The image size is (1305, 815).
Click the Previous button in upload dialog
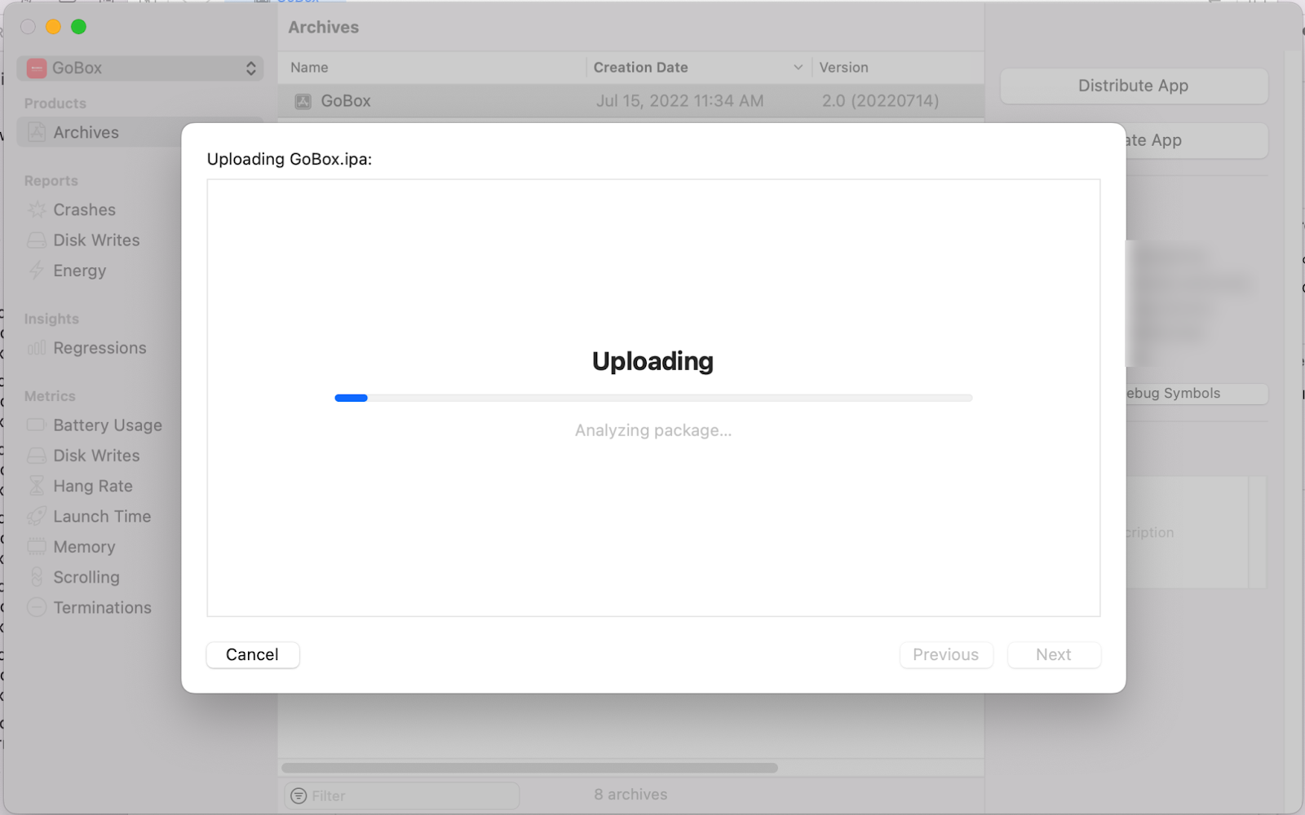946,654
